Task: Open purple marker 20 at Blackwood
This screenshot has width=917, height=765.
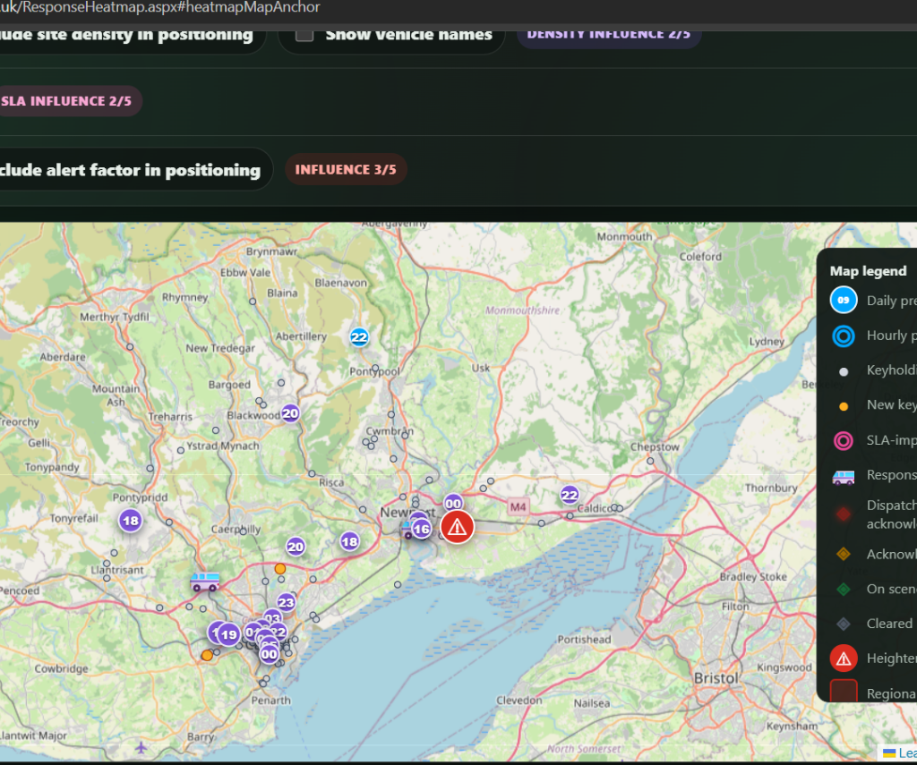Action: [x=290, y=413]
